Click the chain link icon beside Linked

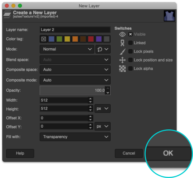(x=122, y=43)
